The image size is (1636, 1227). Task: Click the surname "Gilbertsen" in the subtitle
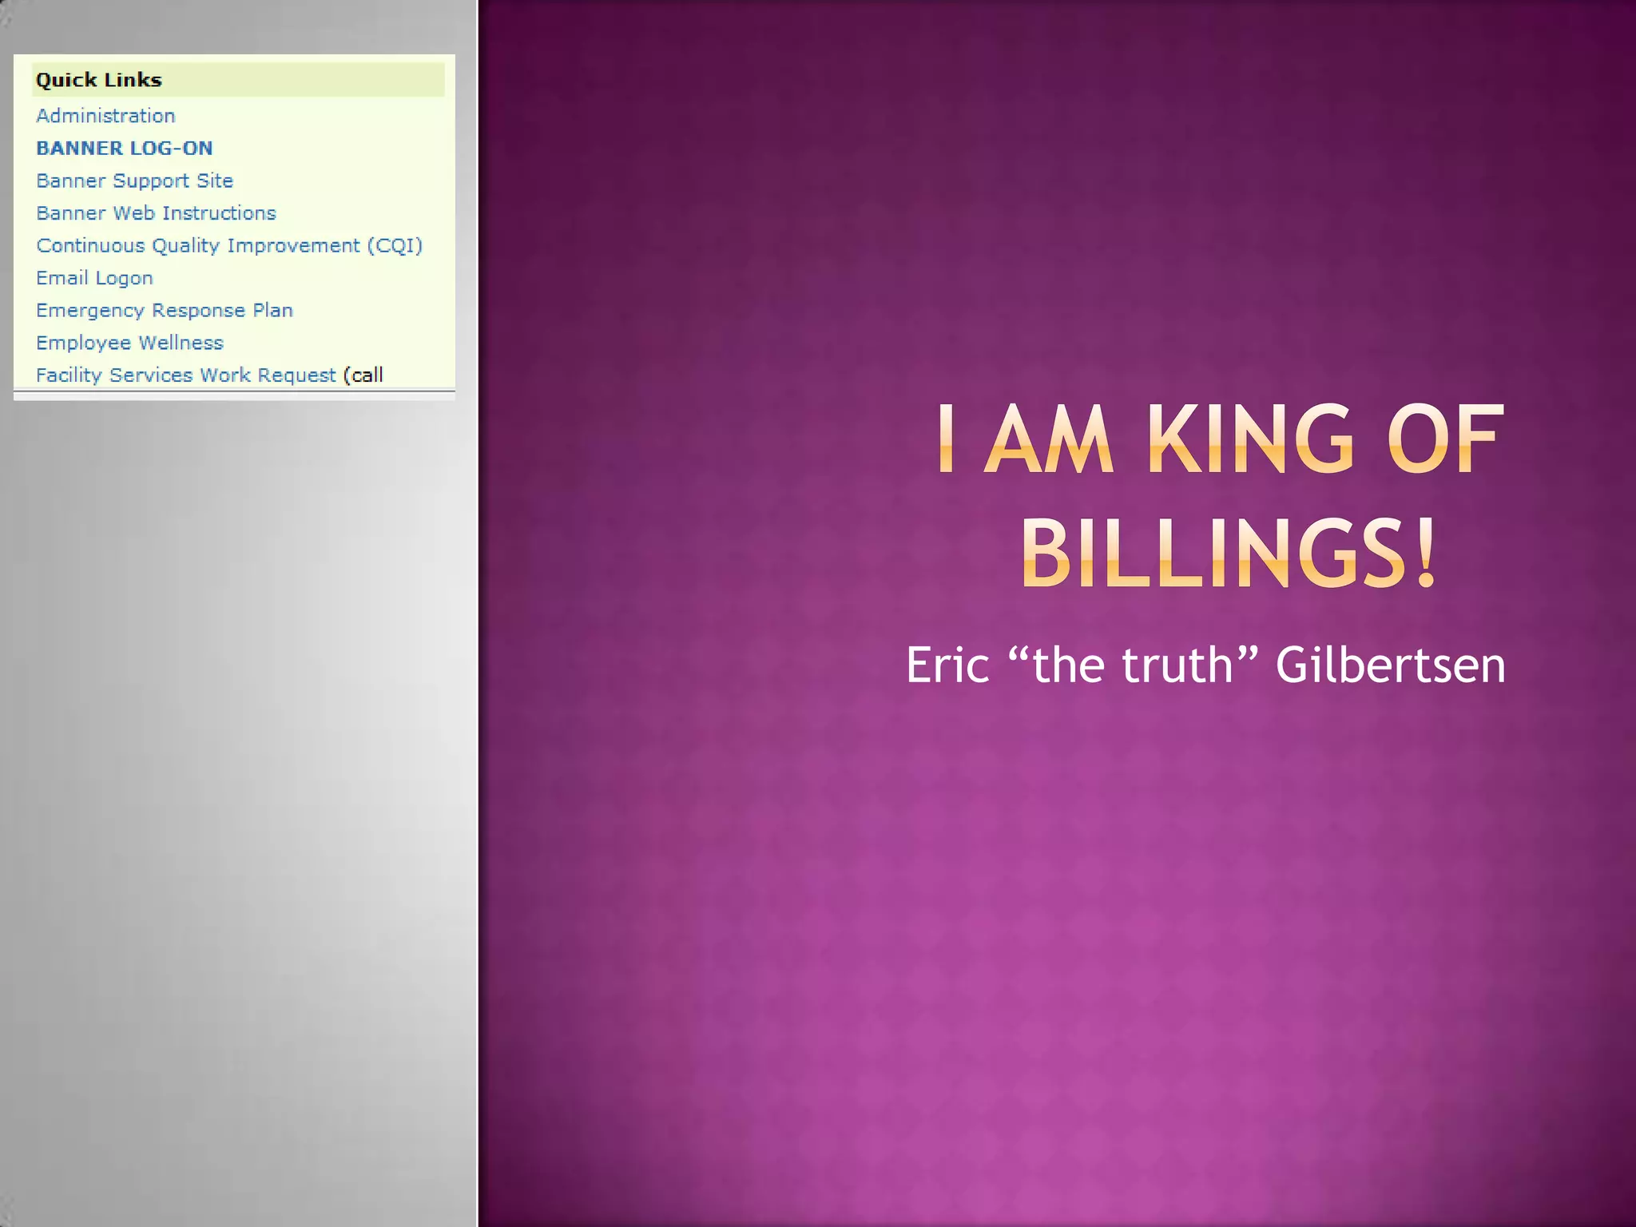coord(1390,665)
